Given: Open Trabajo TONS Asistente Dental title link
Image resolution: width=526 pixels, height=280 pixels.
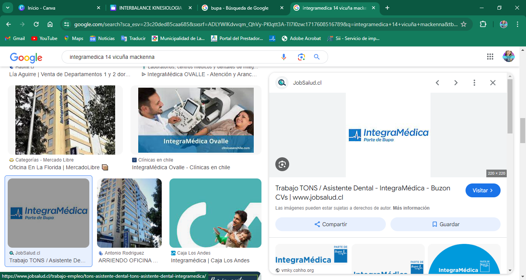Looking at the screenshot, I should click(363, 193).
